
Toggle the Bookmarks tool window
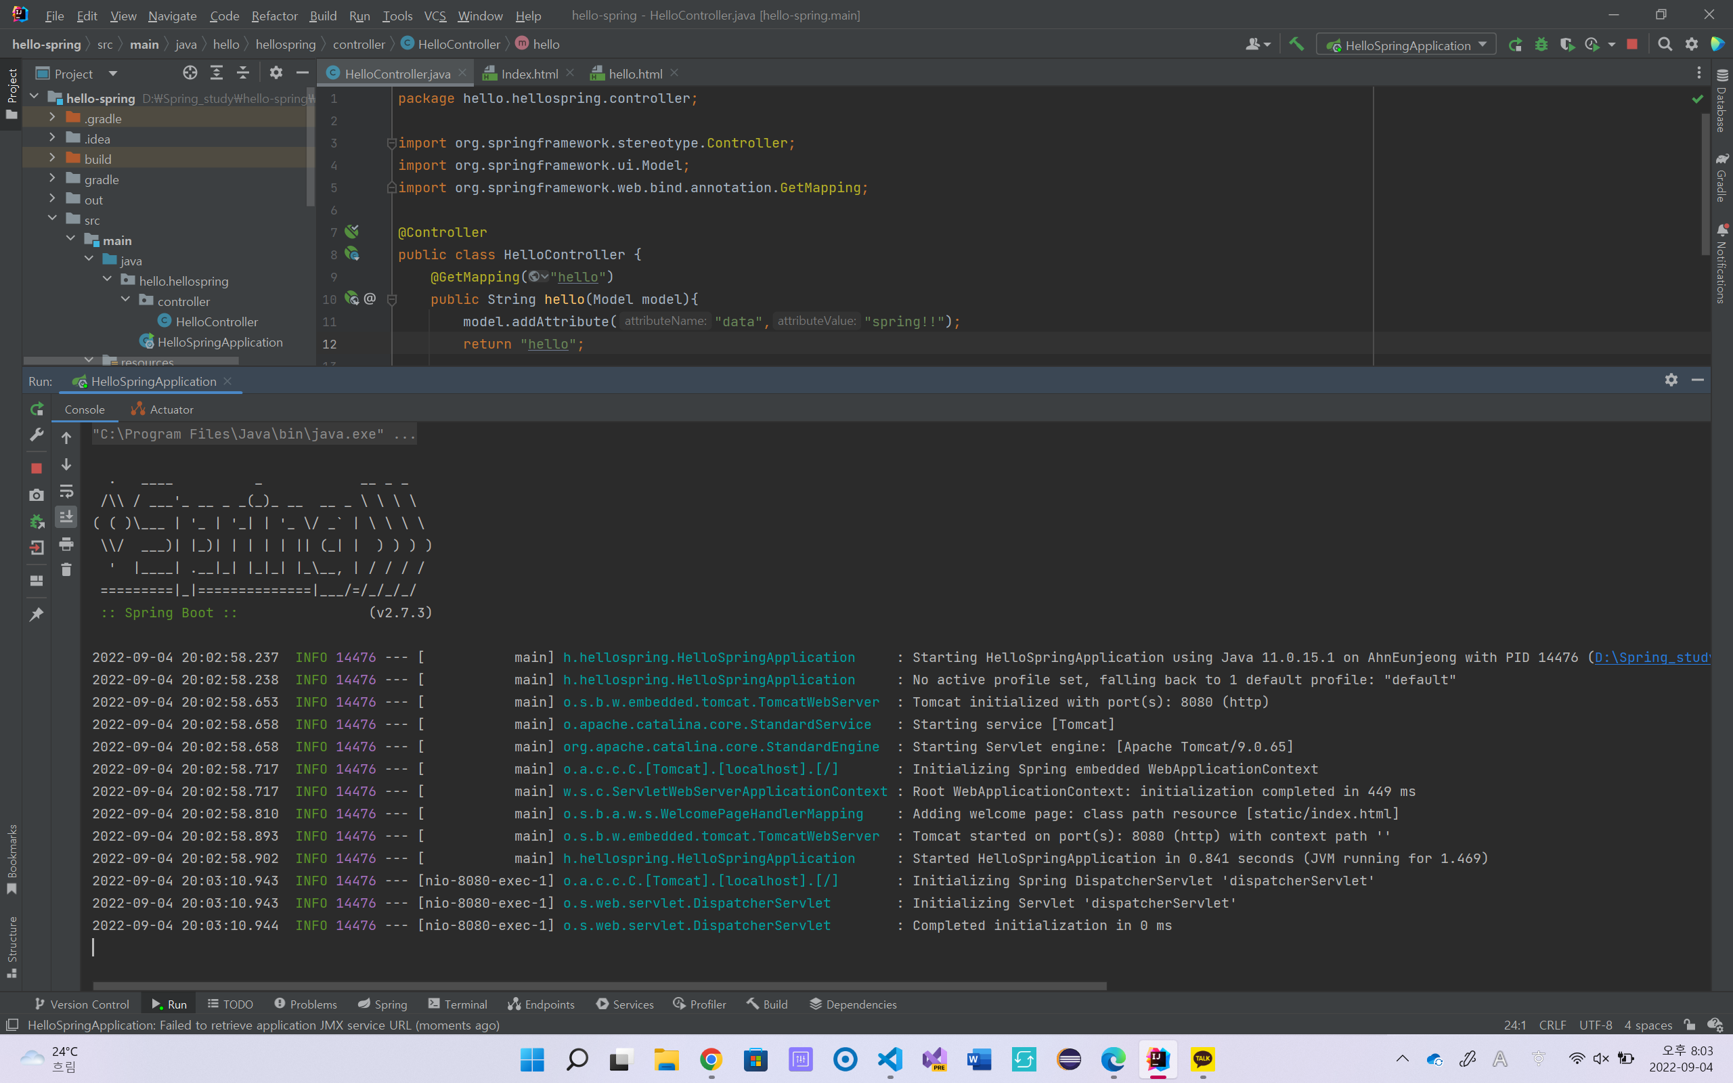[12, 860]
